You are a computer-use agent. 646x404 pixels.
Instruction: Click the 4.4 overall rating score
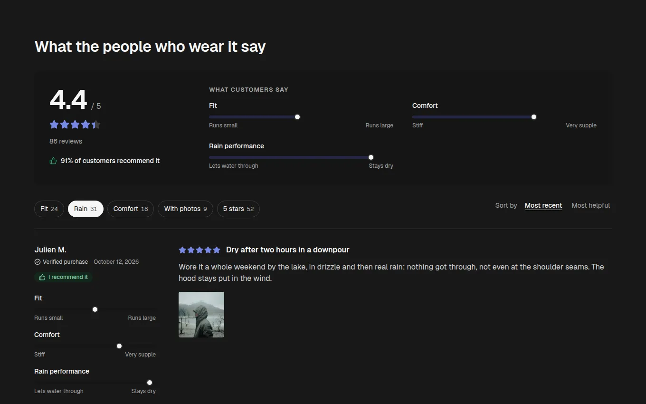(68, 100)
